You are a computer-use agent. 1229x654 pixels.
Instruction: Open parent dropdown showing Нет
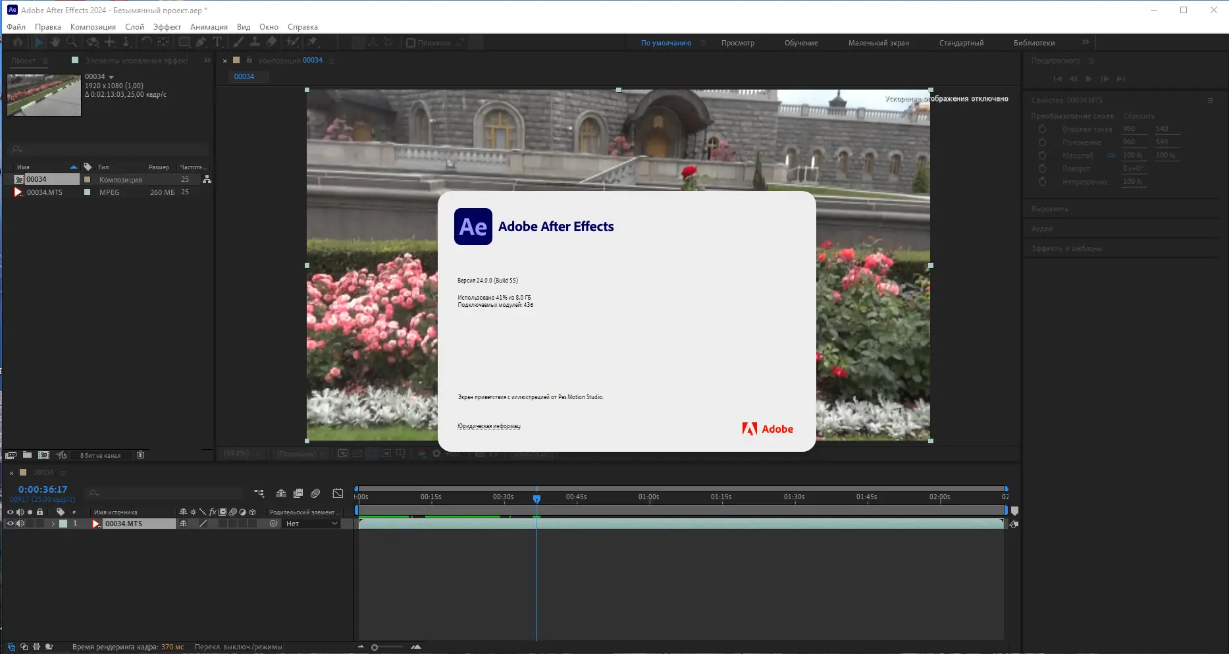311,524
